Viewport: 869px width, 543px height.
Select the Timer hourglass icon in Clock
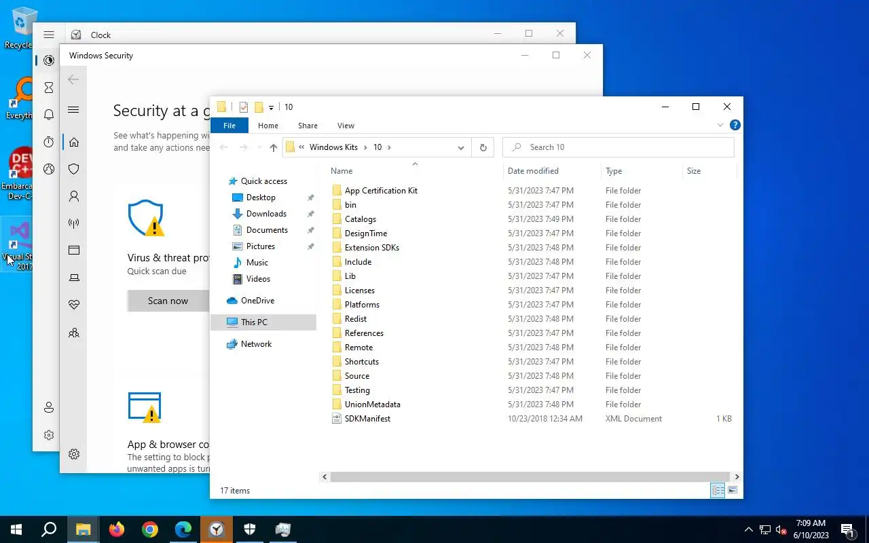coord(49,88)
